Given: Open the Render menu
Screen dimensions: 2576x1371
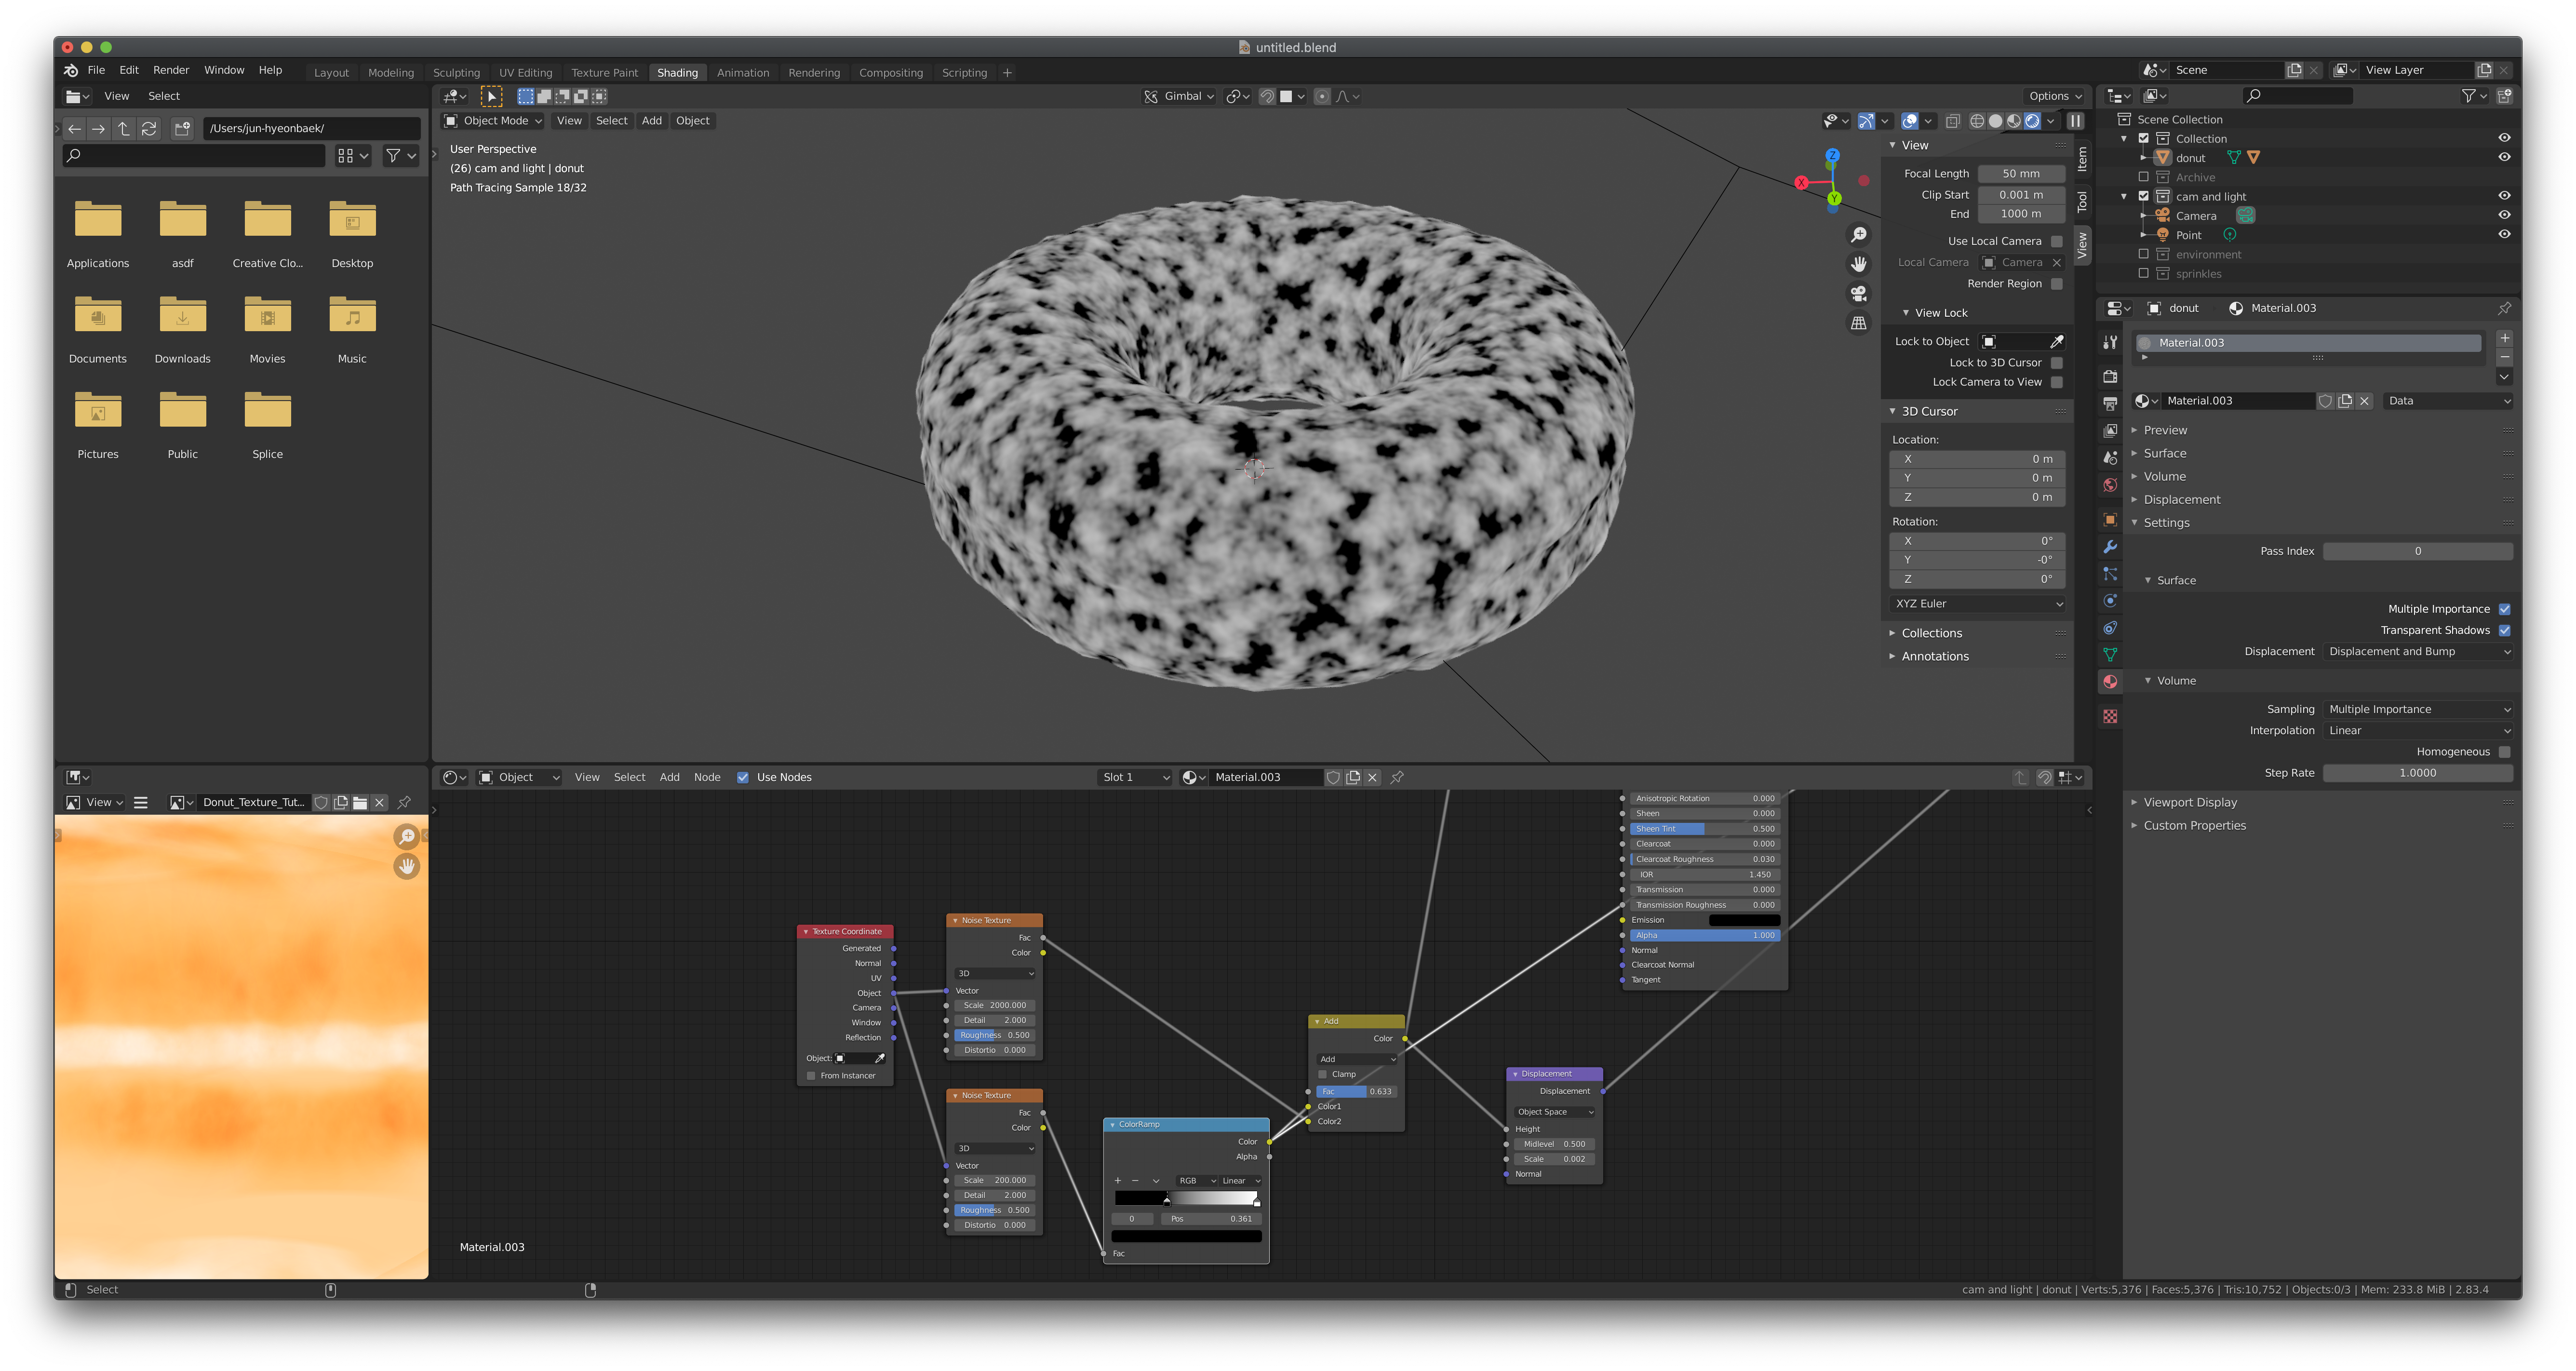Looking at the screenshot, I should coord(171,70).
